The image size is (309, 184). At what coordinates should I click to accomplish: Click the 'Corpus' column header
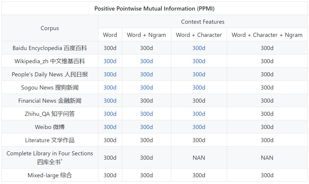50,28
